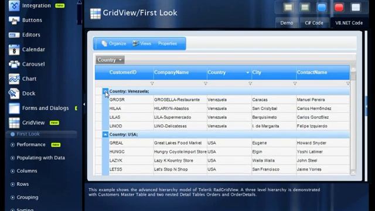Open the Integration demo category icon

tap(14, 5)
